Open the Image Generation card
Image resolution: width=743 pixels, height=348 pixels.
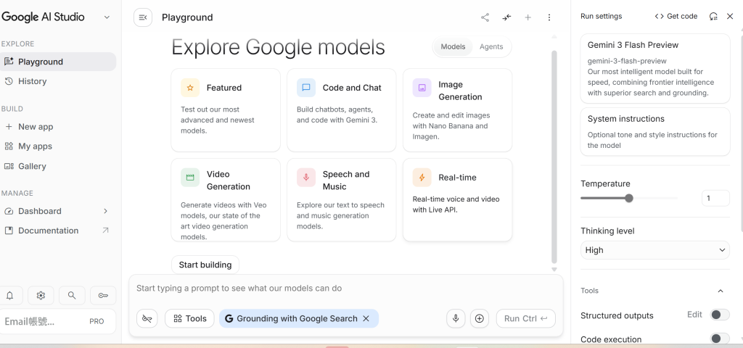click(457, 110)
